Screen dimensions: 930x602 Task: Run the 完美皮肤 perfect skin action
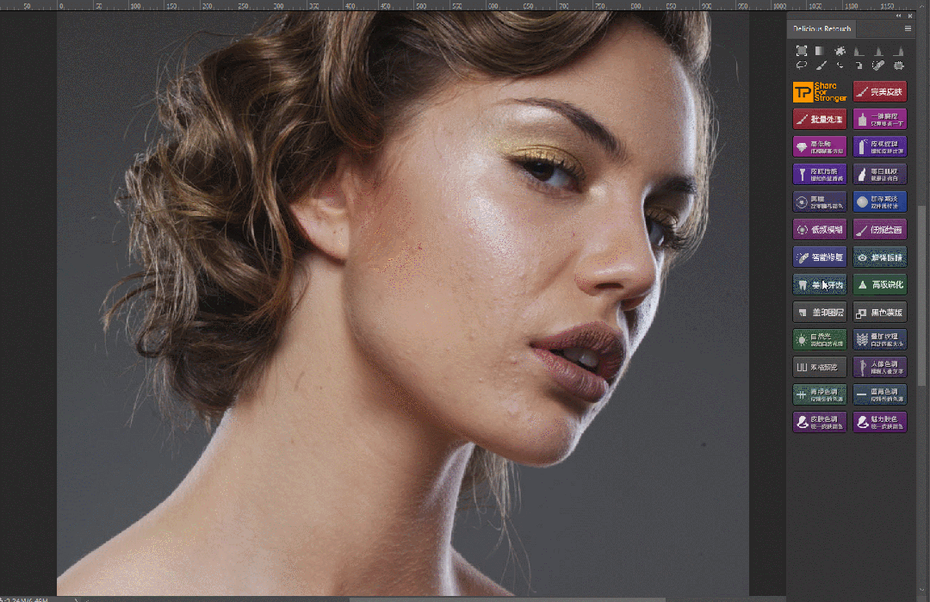tap(880, 92)
